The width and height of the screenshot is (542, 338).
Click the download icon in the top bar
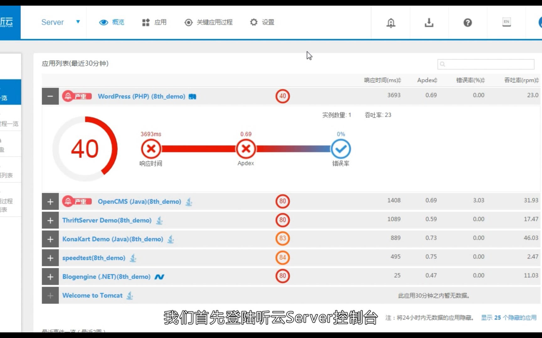(429, 22)
